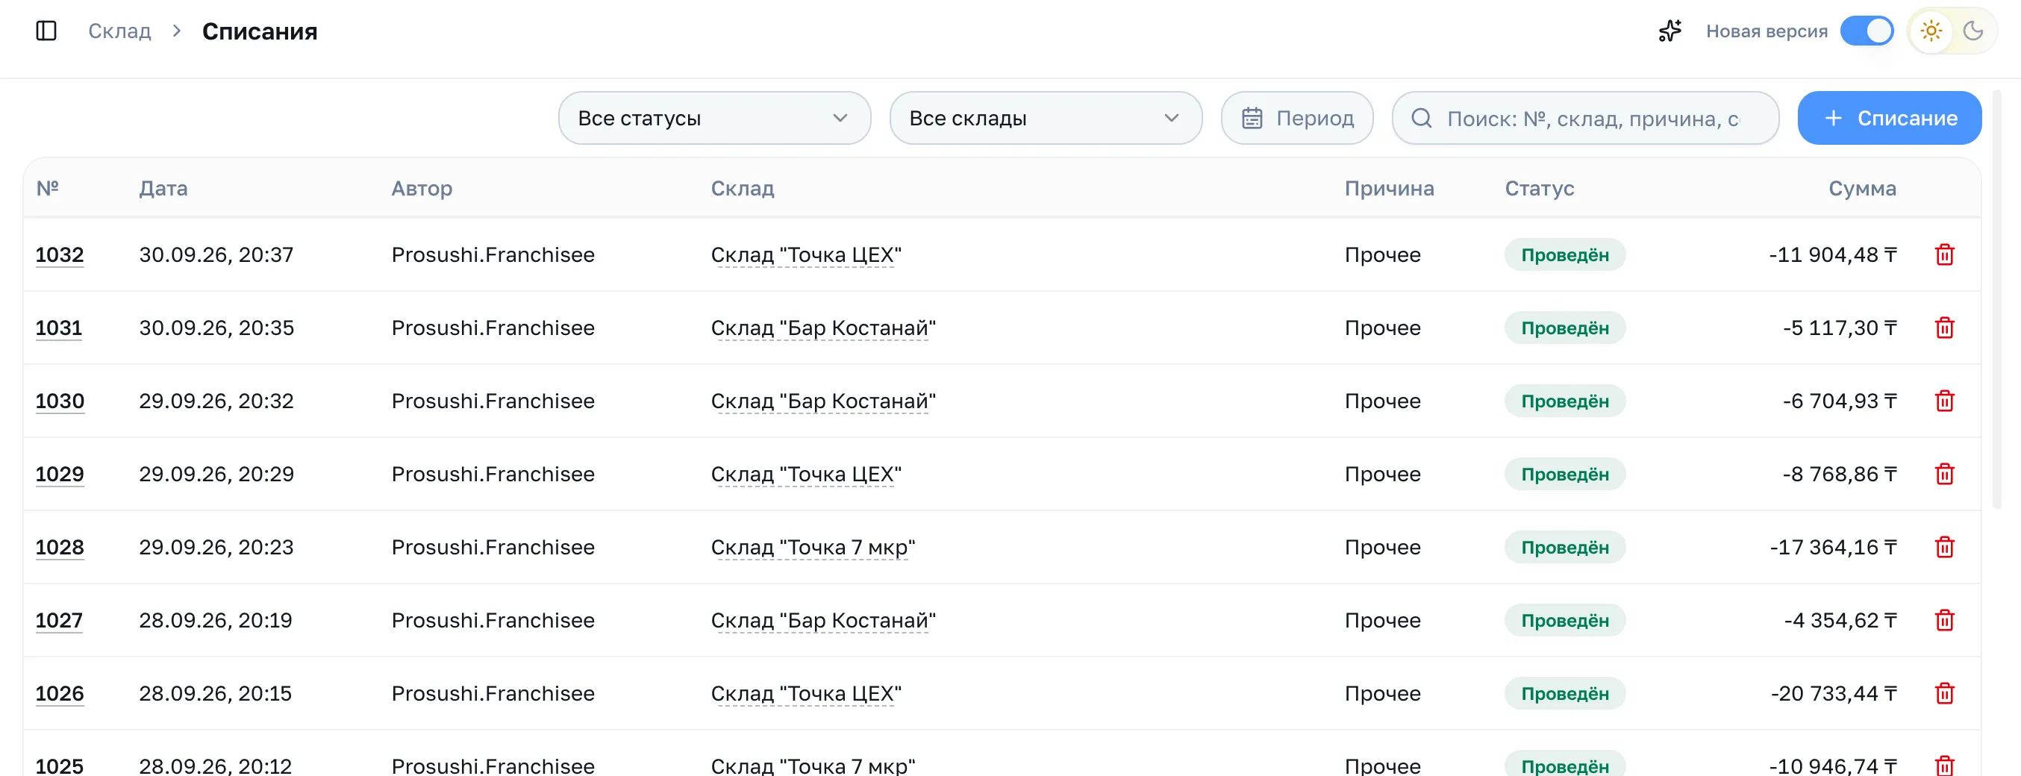Remove write-off 1027 via trash icon
Image resolution: width=2021 pixels, height=776 pixels.
pyautogui.click(x=1944, y=621)
